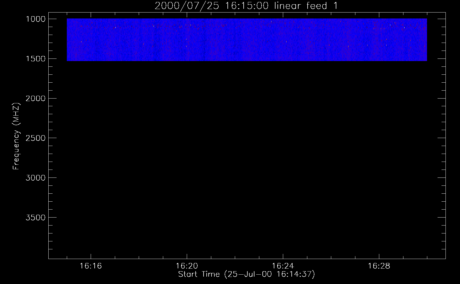Click the 1500 frequency tick label
Image resolution: width=460 pixels, height=284 pixels.
click(36, 59)
